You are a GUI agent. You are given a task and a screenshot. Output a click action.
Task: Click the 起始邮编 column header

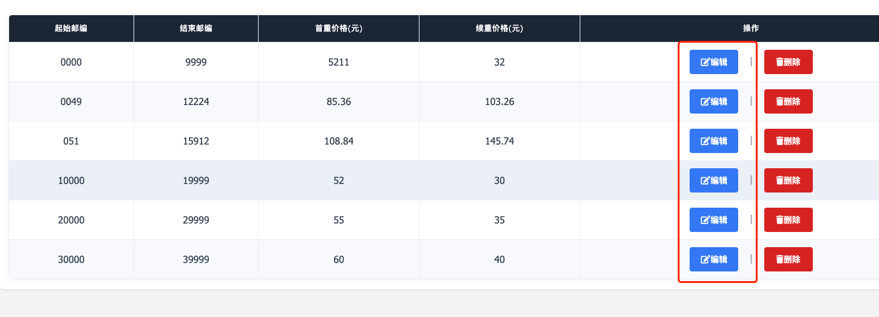[71, 29]
